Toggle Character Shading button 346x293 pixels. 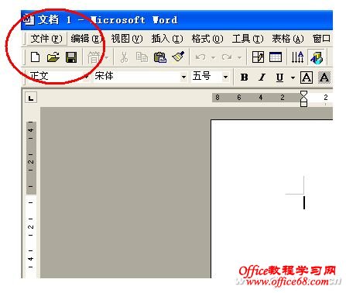click(324, 78)
